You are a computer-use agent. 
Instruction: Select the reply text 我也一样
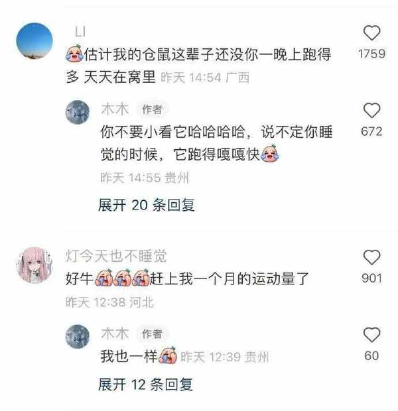click(x=129, y=356)
